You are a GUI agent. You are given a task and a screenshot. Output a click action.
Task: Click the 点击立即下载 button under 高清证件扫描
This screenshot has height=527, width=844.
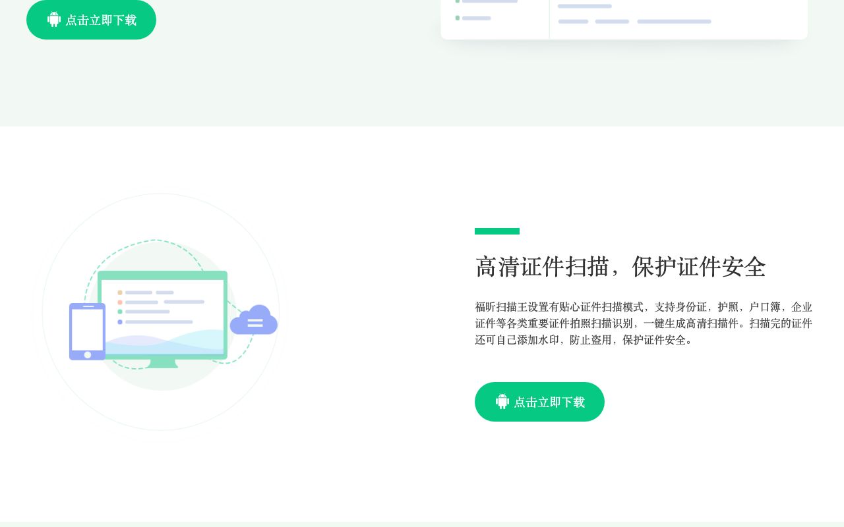[539, 402]
